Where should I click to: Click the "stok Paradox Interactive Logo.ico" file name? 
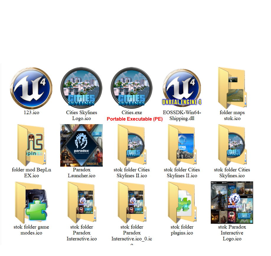coord(232,233)
